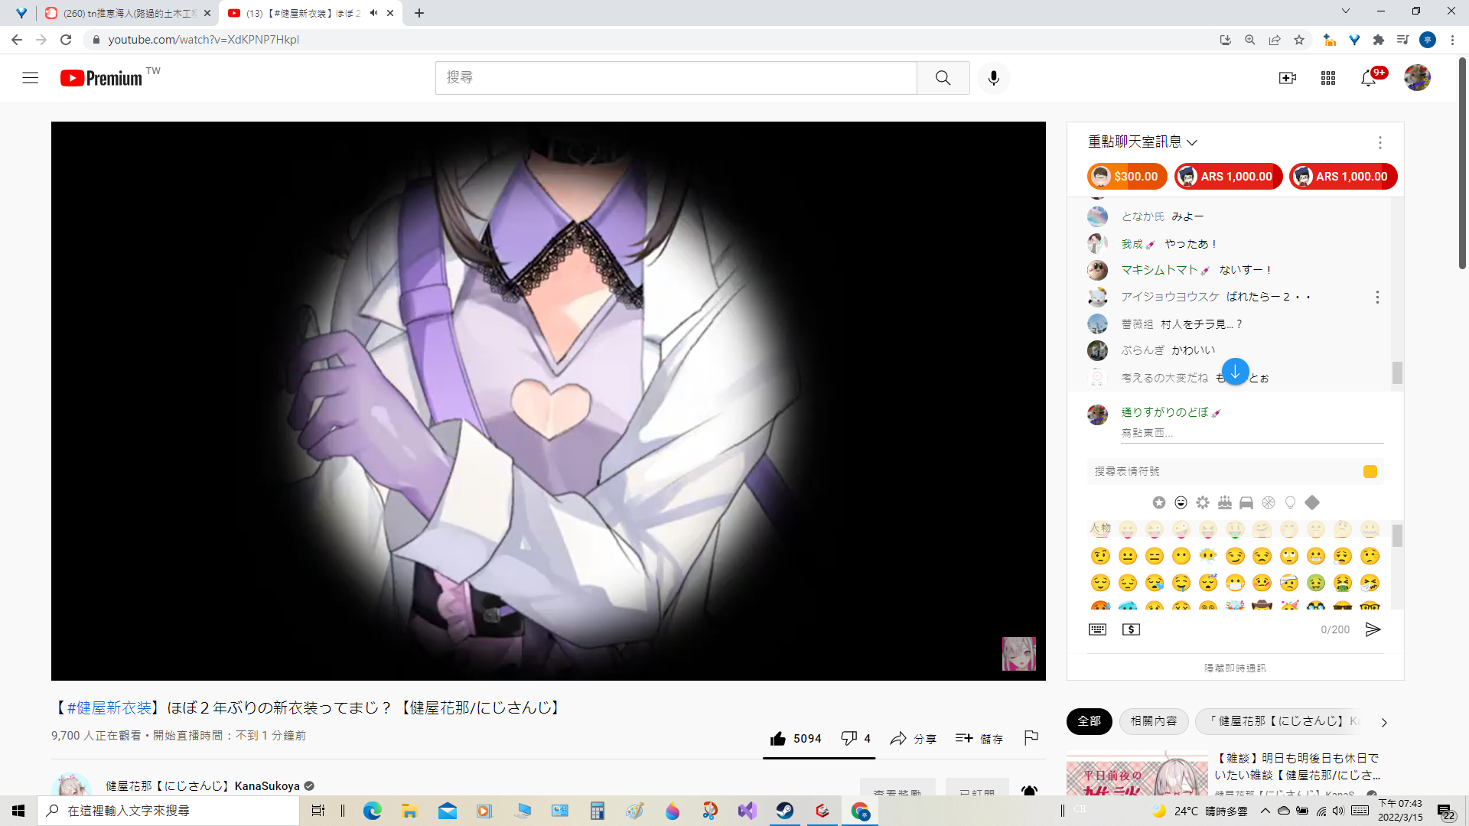Open Steam from the taskbar
1469x826 pixels.
click(785, 811)
